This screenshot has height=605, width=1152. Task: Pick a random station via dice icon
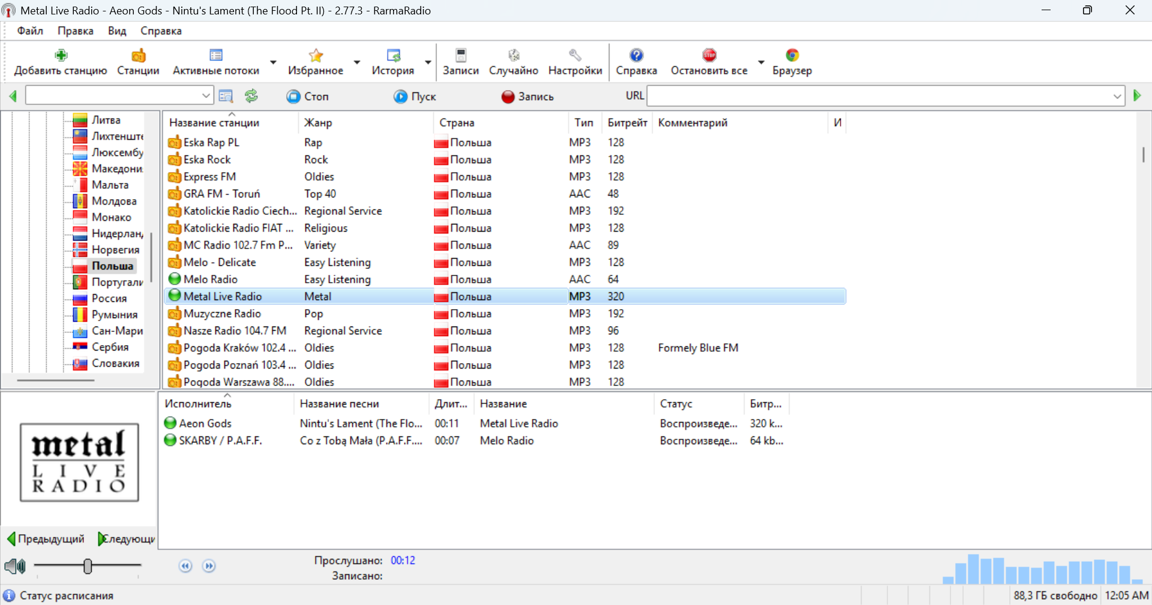pyautogui.click(x=514, y=55)
